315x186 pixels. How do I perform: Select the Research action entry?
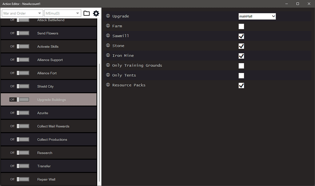coord(49,153)
